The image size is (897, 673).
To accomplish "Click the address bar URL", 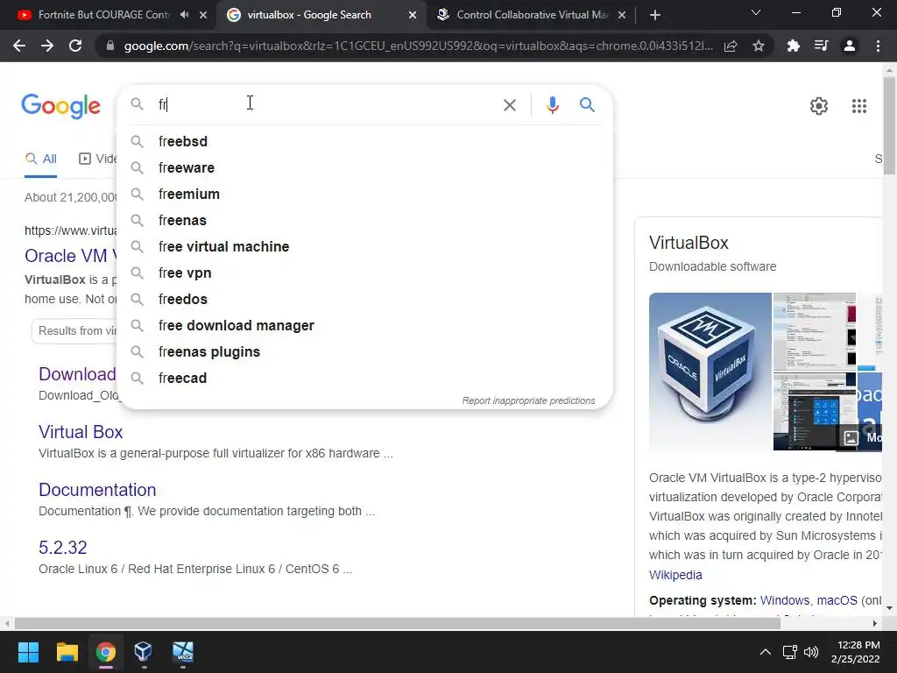I will tap(418, 46).
